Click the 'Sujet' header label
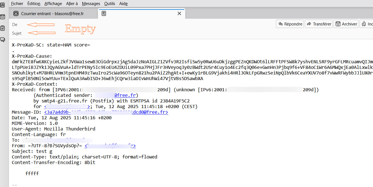Screen dimensions: 373x187 pos(17,33)
